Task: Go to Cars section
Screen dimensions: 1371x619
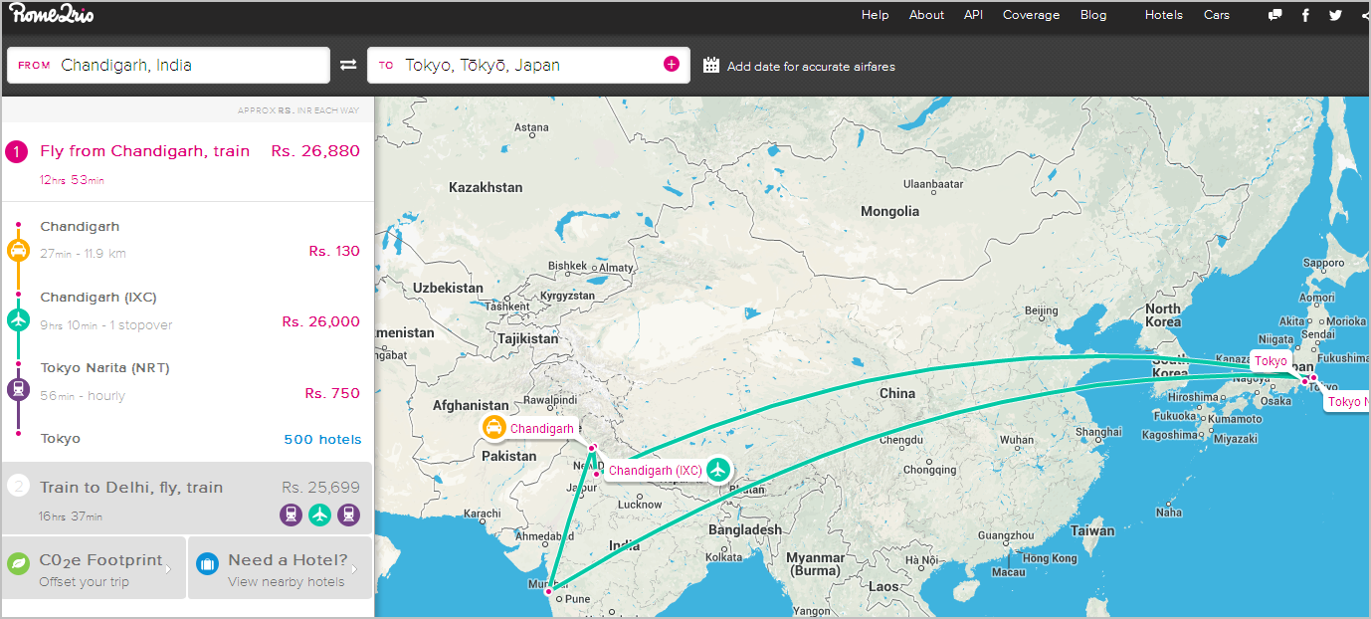Action: (x=1217, y=15)
